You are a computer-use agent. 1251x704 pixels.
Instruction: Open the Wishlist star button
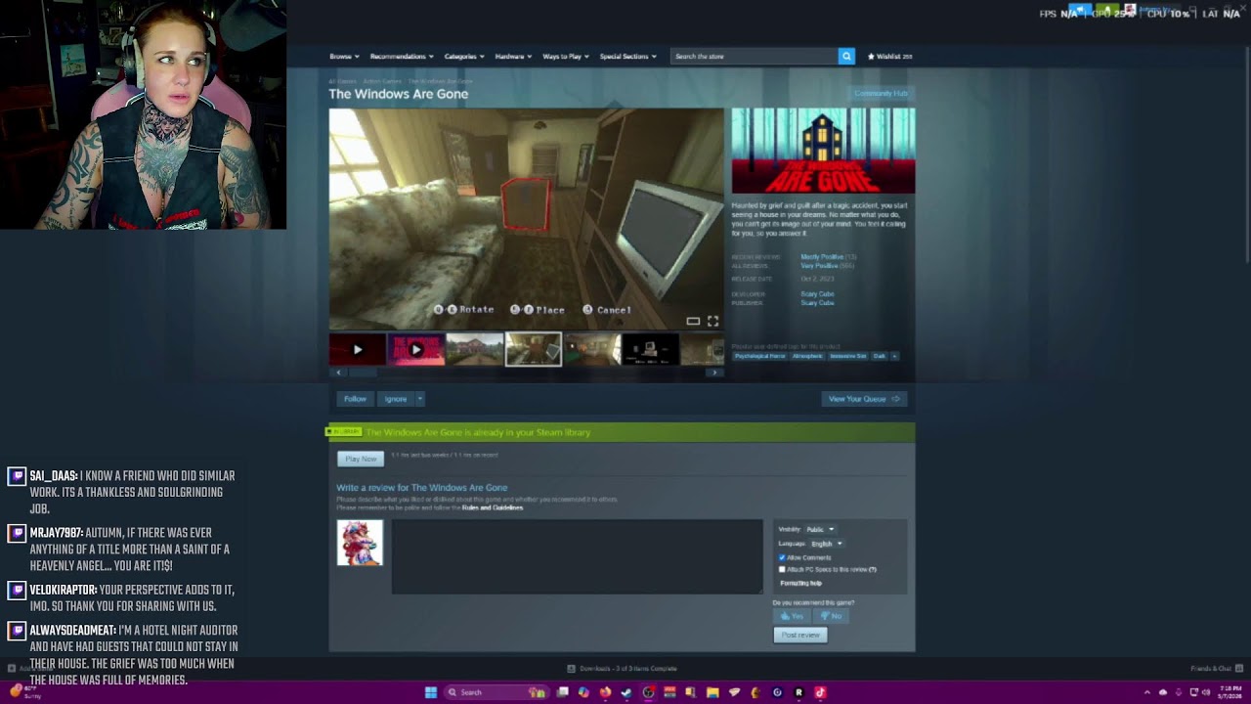(x=889, y=56)
